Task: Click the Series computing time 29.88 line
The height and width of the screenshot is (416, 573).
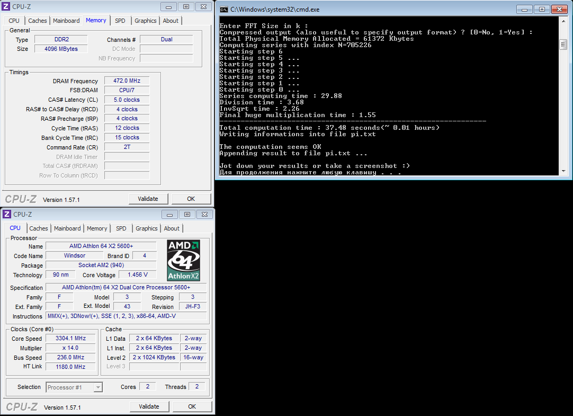Action: (281, 96)
